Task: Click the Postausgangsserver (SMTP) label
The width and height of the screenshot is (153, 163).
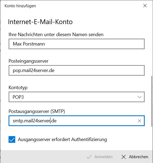Action: click(37, 111)
